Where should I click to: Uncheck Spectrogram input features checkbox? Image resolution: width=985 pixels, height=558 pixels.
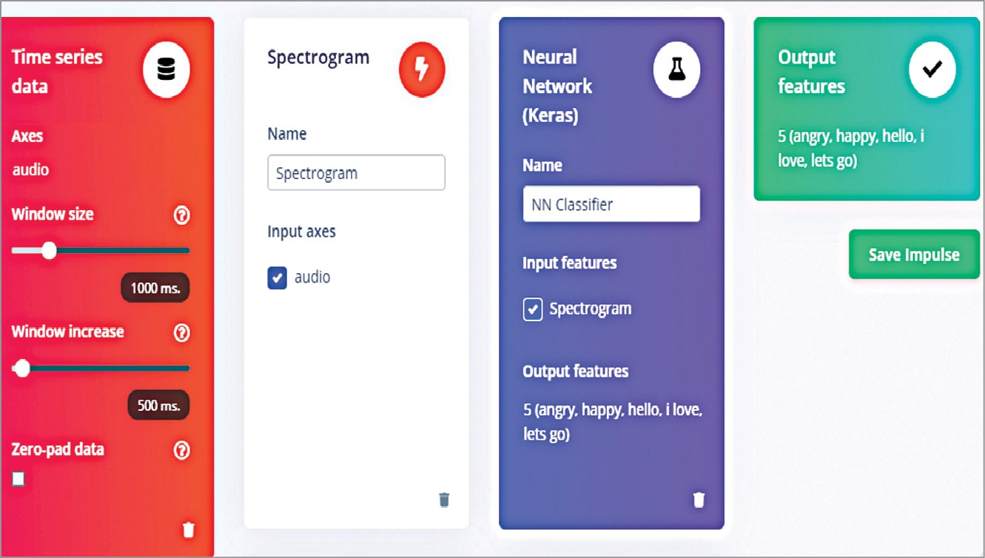pyautogui.click(x=533, y=309)
